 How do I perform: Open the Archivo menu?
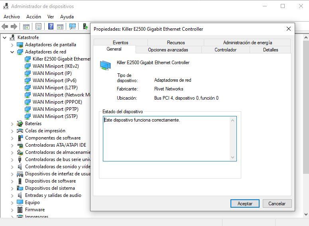tap(12, 17)
